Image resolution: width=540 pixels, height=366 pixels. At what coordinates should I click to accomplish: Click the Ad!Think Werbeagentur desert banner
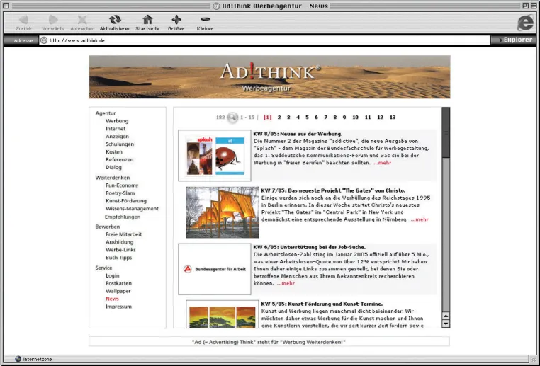(270, 77)
